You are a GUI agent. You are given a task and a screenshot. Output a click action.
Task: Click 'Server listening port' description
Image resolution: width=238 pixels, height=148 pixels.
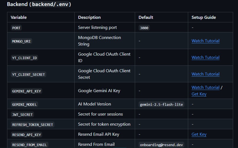[x=97, y=28]
